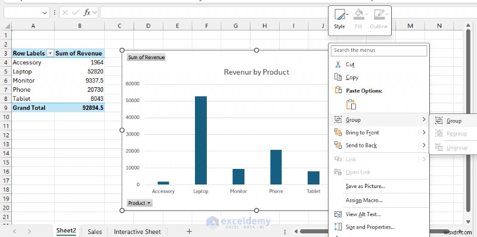The height and width of the screenshot is (237, 477).
Task: Click the Send to Back icon
Action: coord(338,145)
